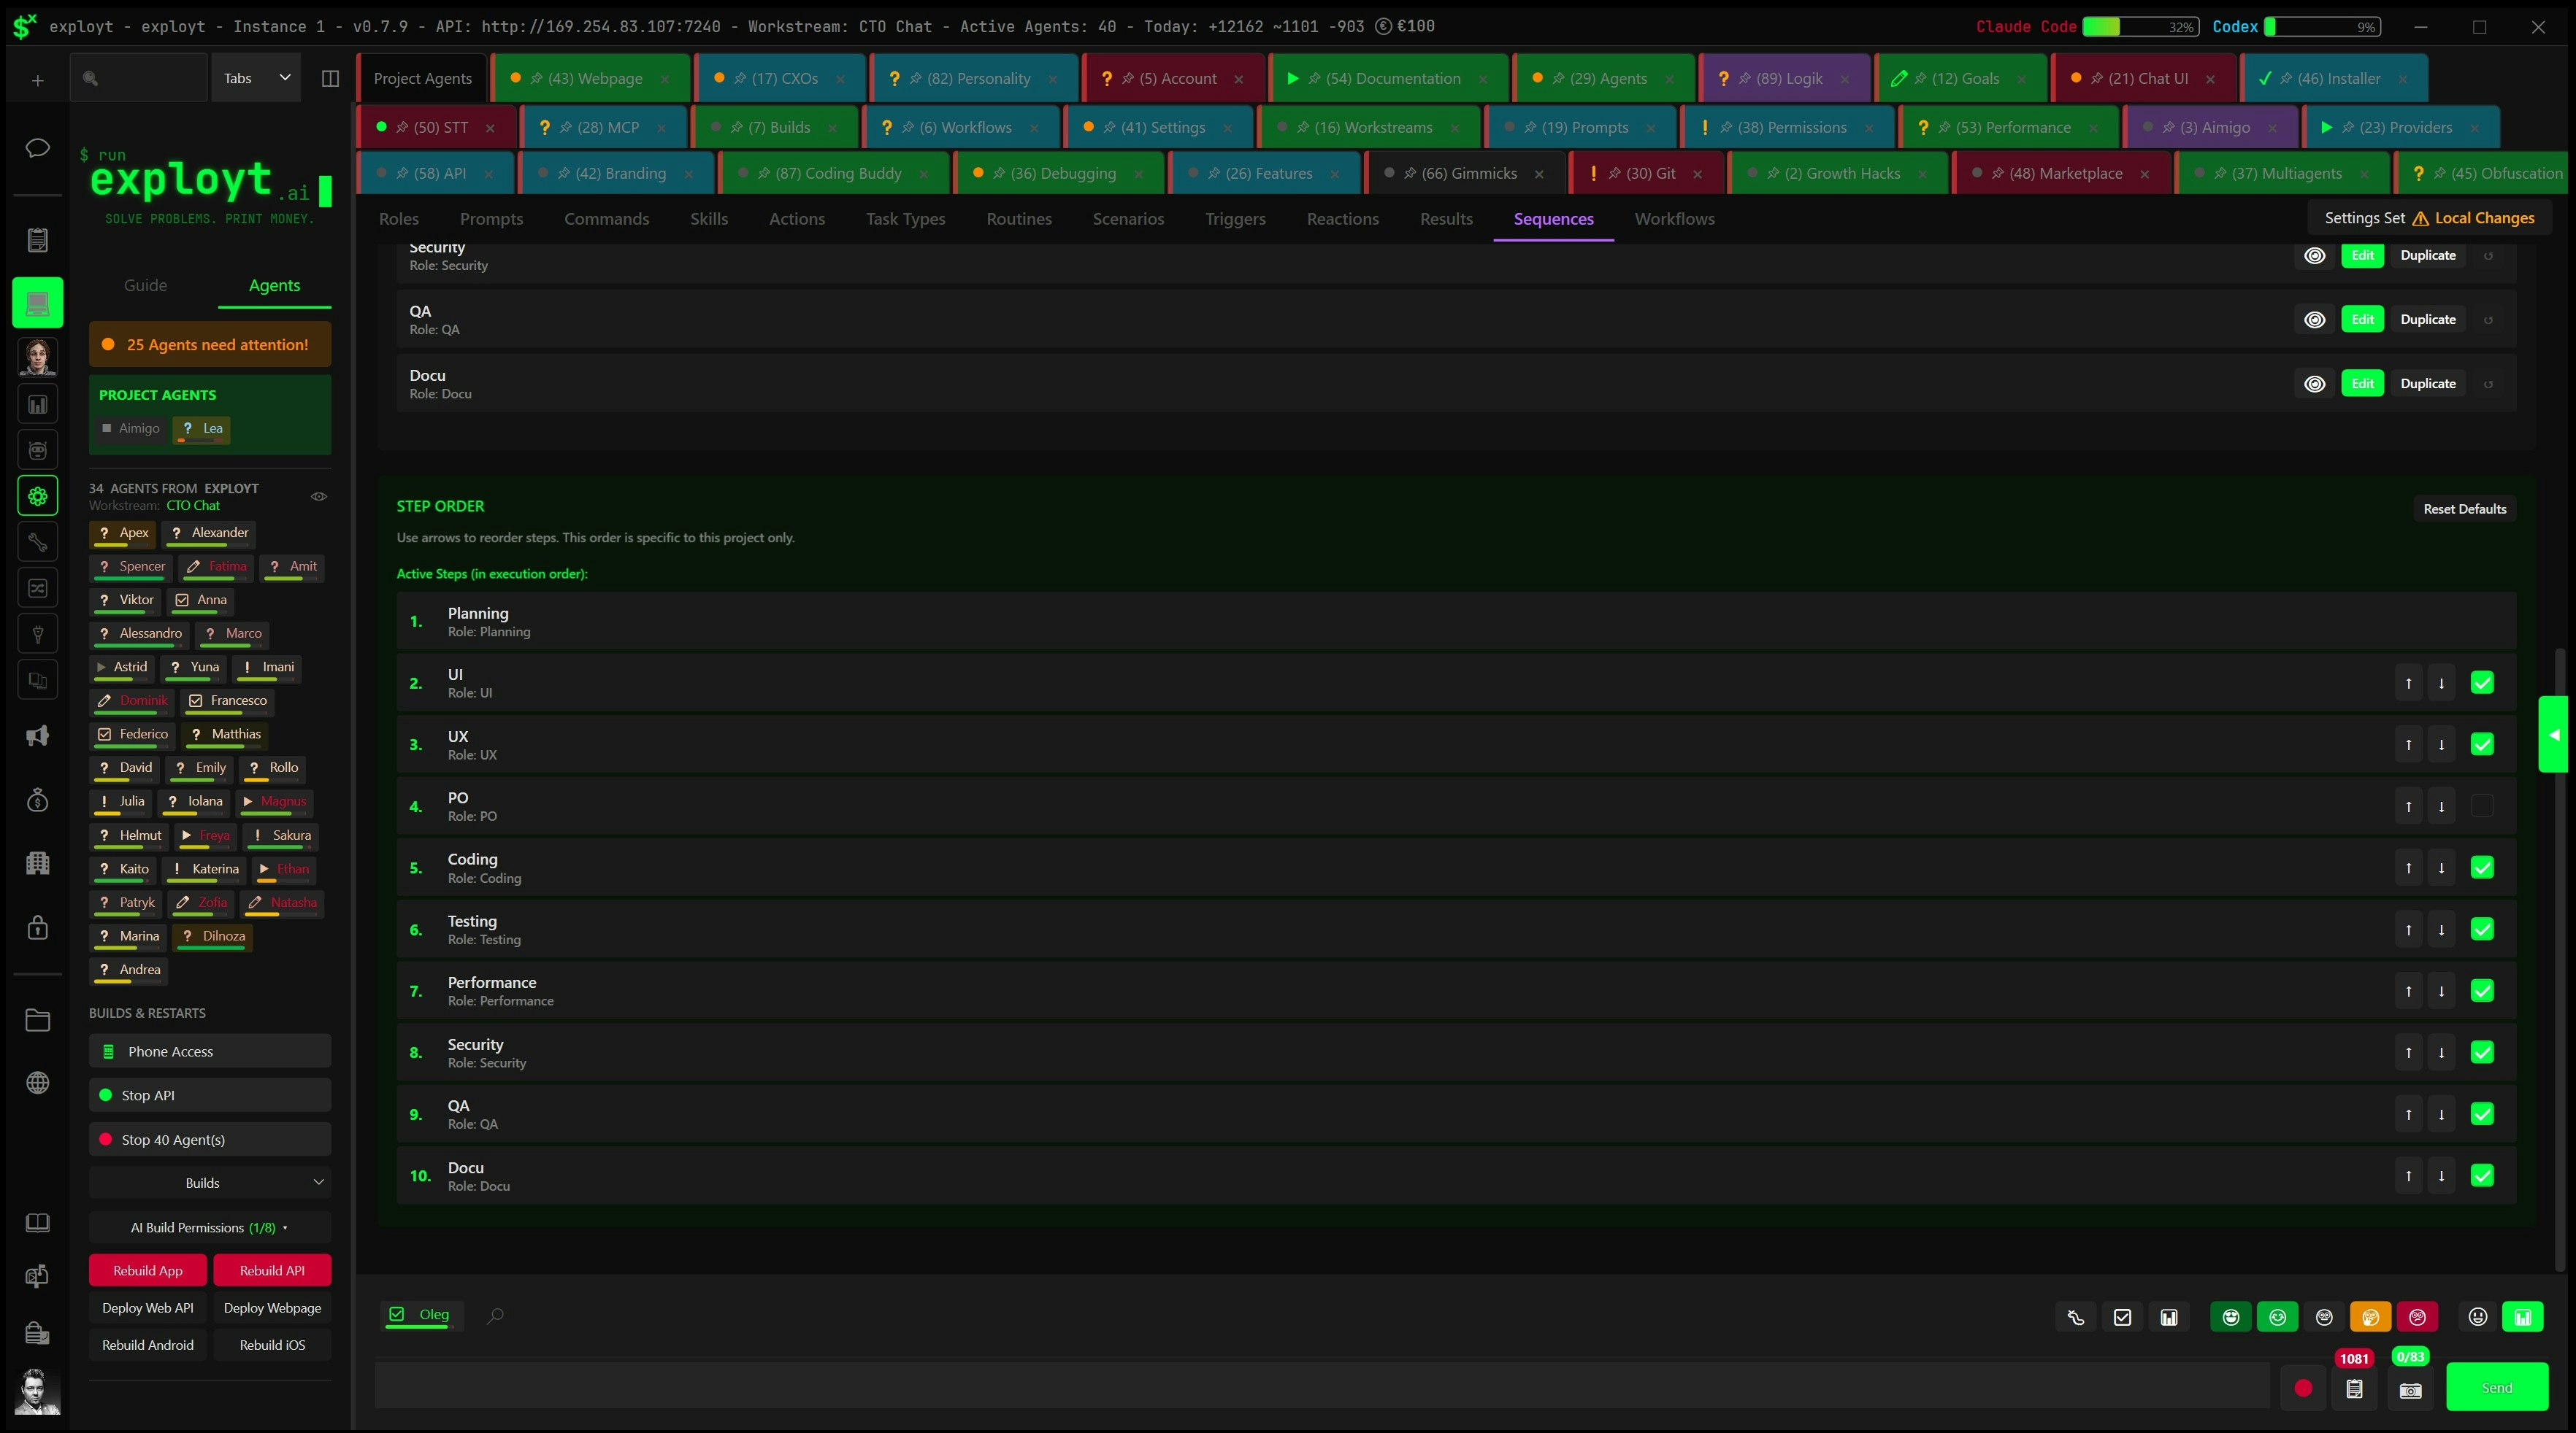Click the Stop 40 Agent(s) button
The image size is (2576, 1433).
pos(210,1140)
